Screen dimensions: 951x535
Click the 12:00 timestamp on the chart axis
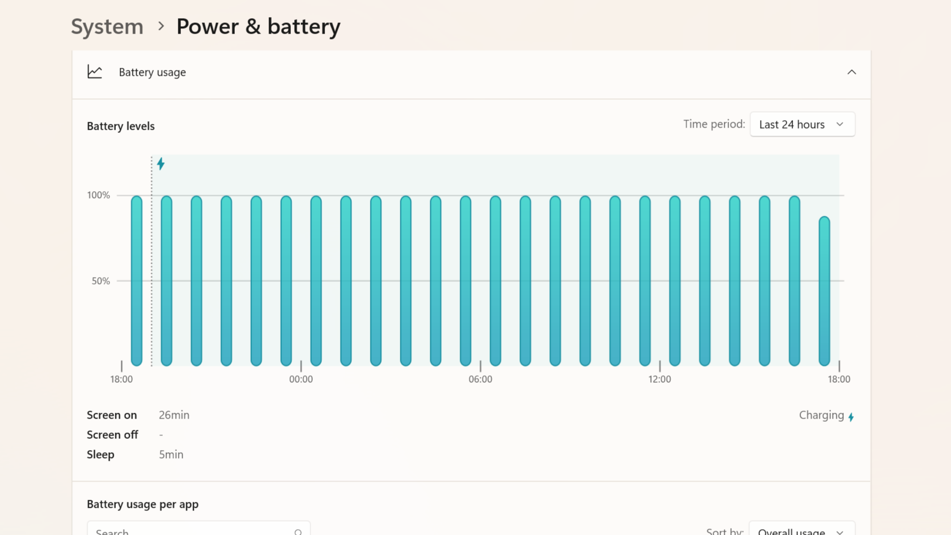660,379
